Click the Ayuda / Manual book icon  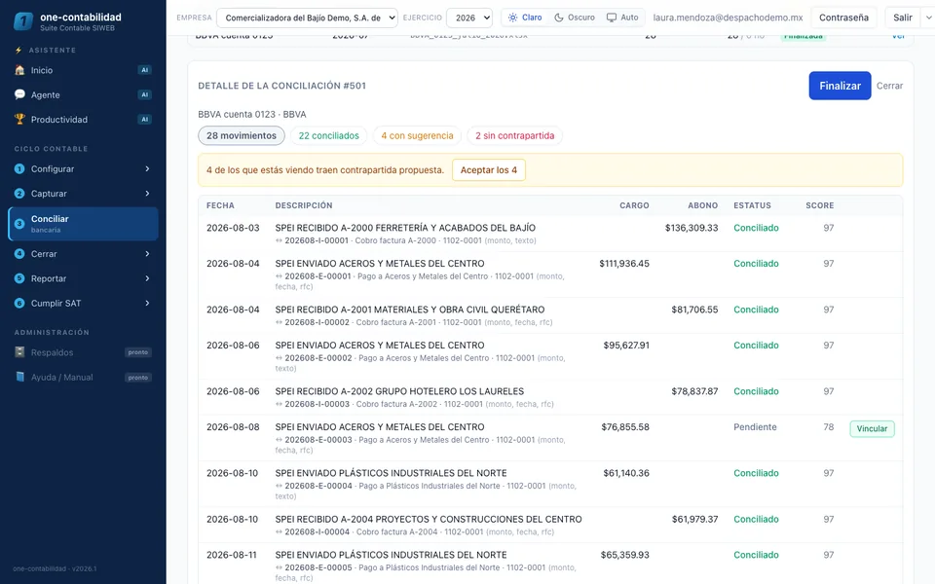(19, 377)
